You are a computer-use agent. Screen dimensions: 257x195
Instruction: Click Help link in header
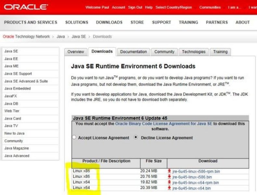[149, 7]
